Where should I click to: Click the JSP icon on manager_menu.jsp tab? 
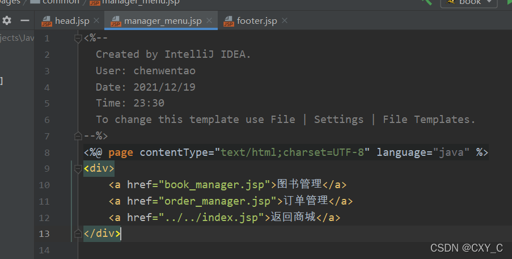[x=116, y=21]
